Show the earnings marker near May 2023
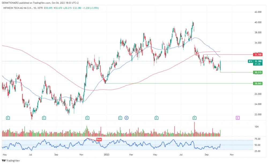The image size is (268, 164). point(157,118)
